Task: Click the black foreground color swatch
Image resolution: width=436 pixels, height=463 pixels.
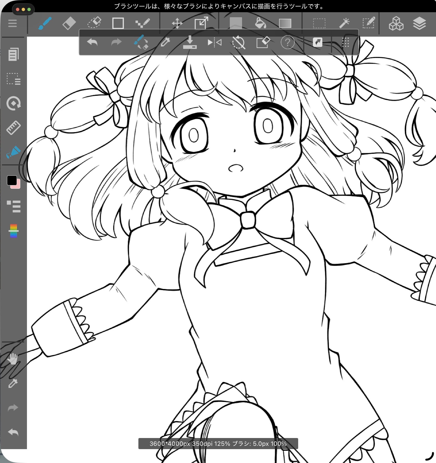Action: tap(12, 180)
